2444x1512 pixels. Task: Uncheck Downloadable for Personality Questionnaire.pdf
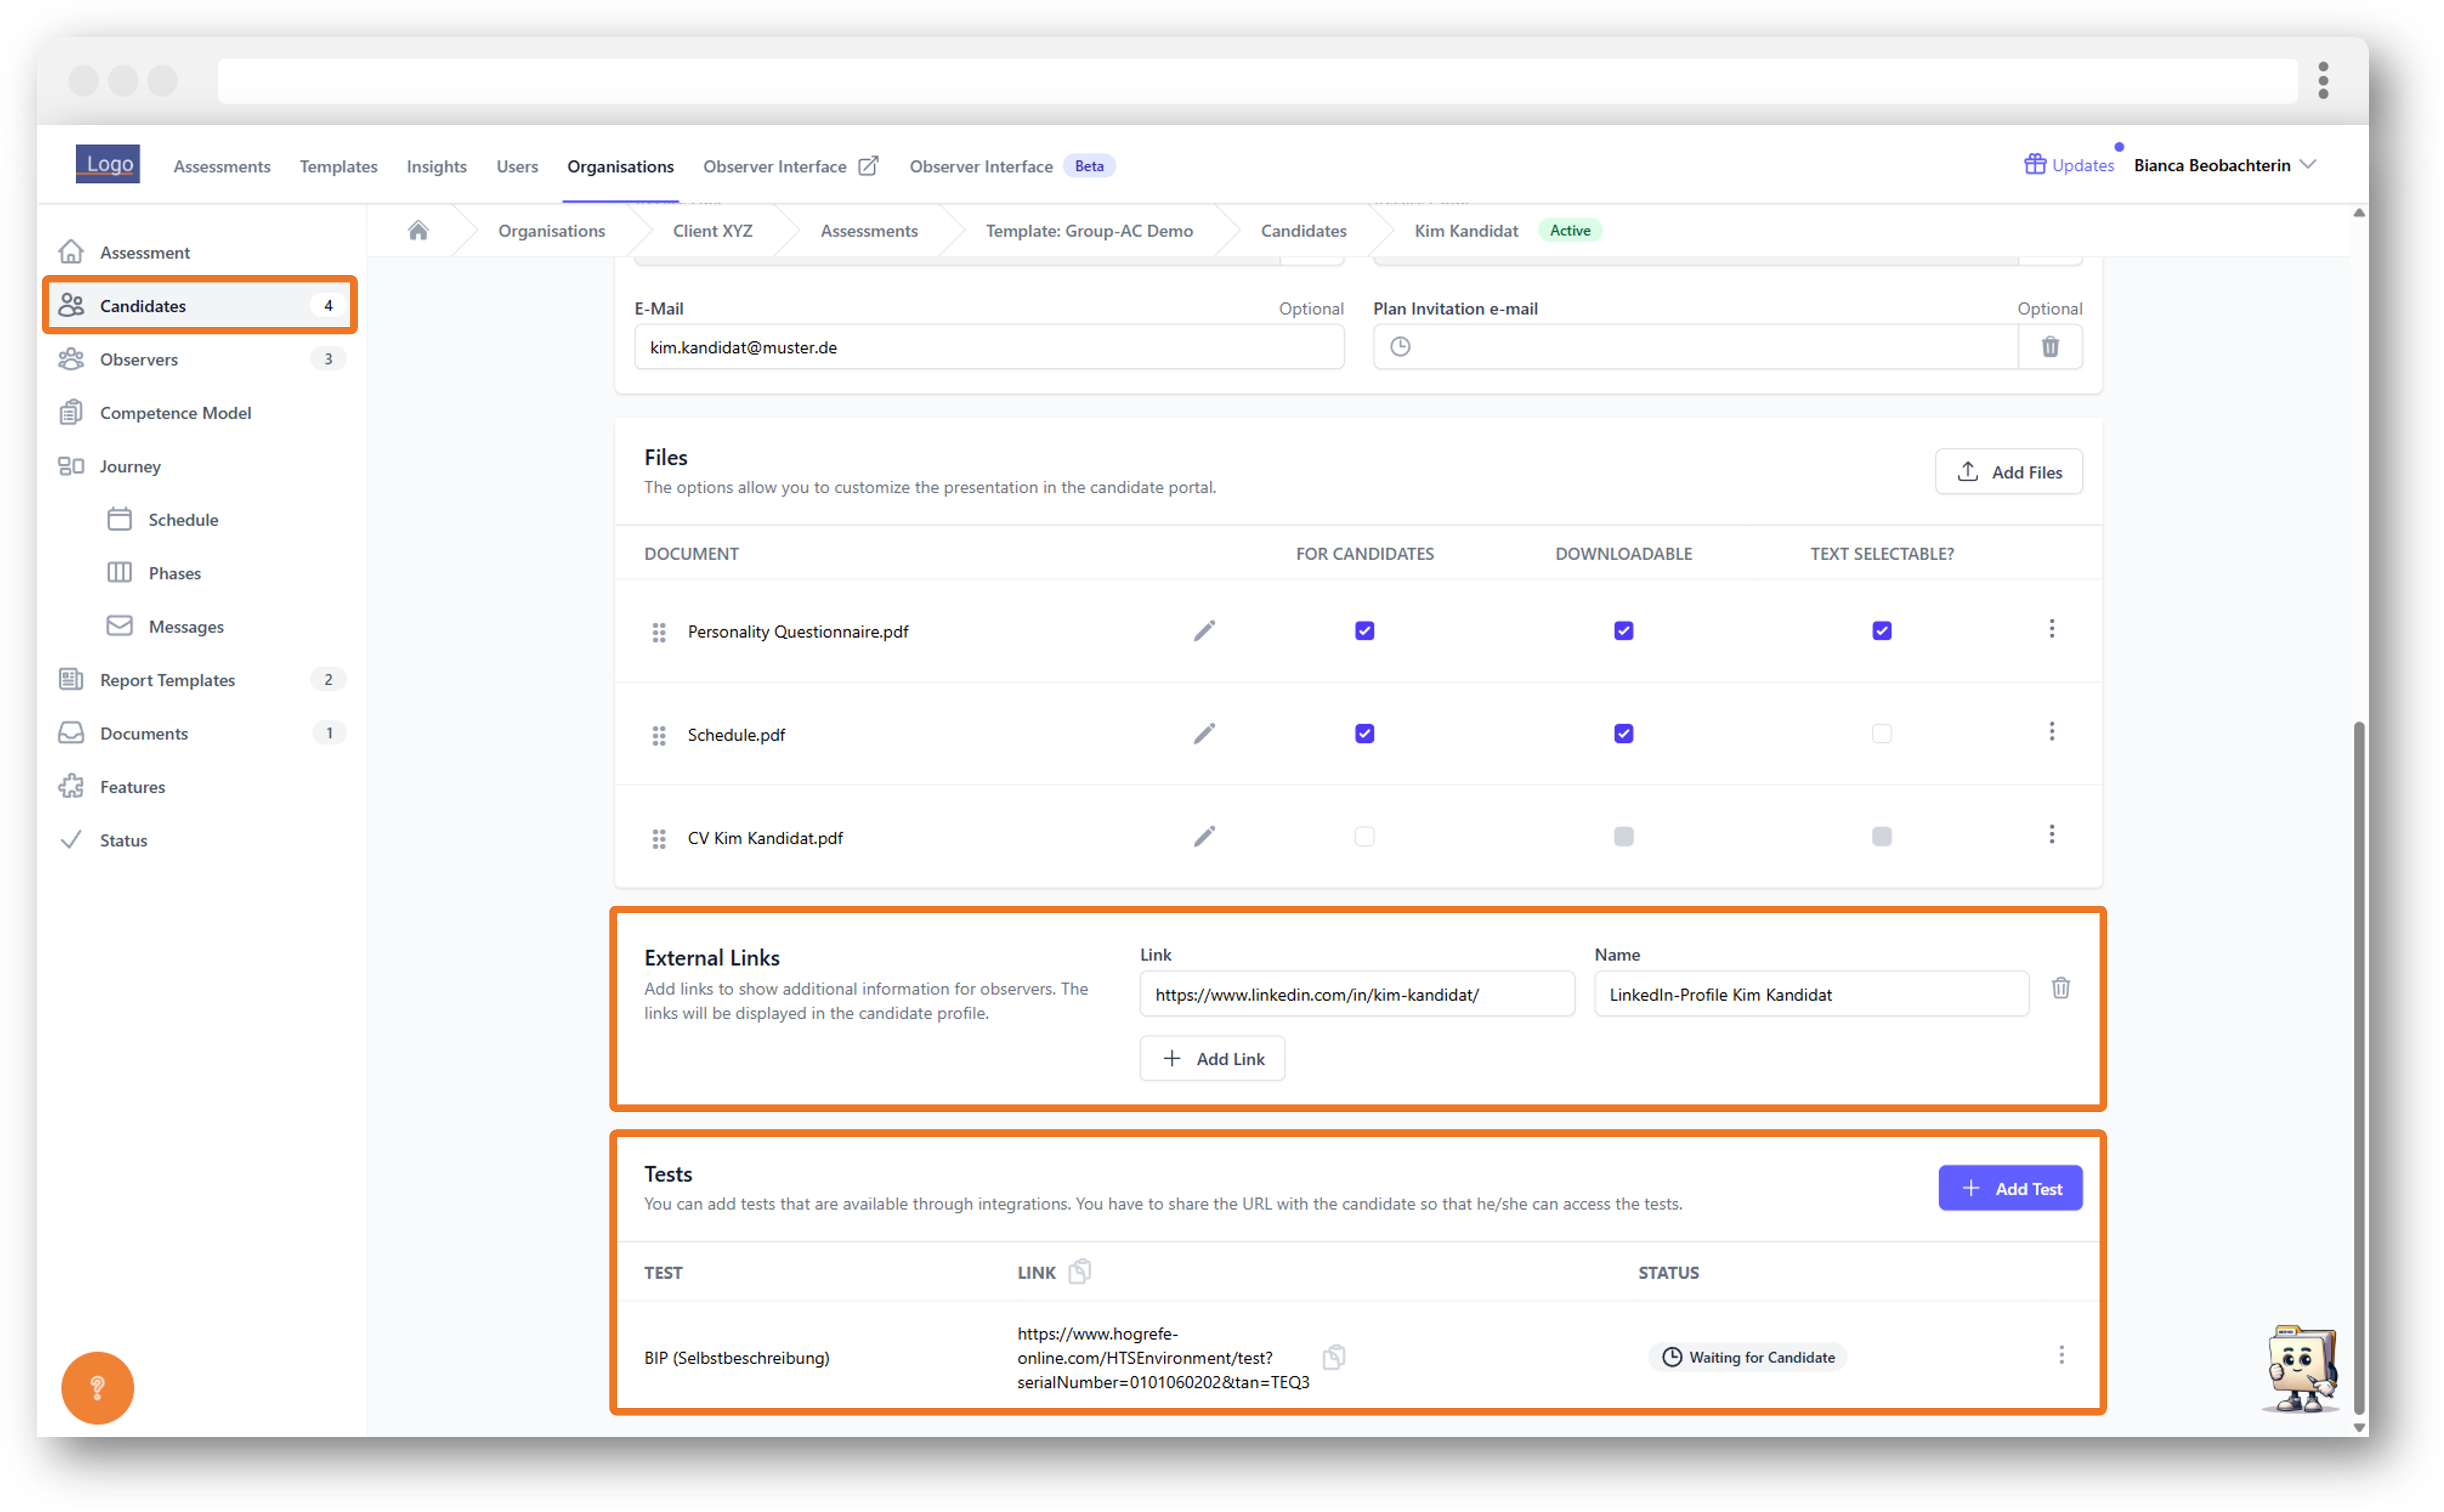click(1623, 631)
